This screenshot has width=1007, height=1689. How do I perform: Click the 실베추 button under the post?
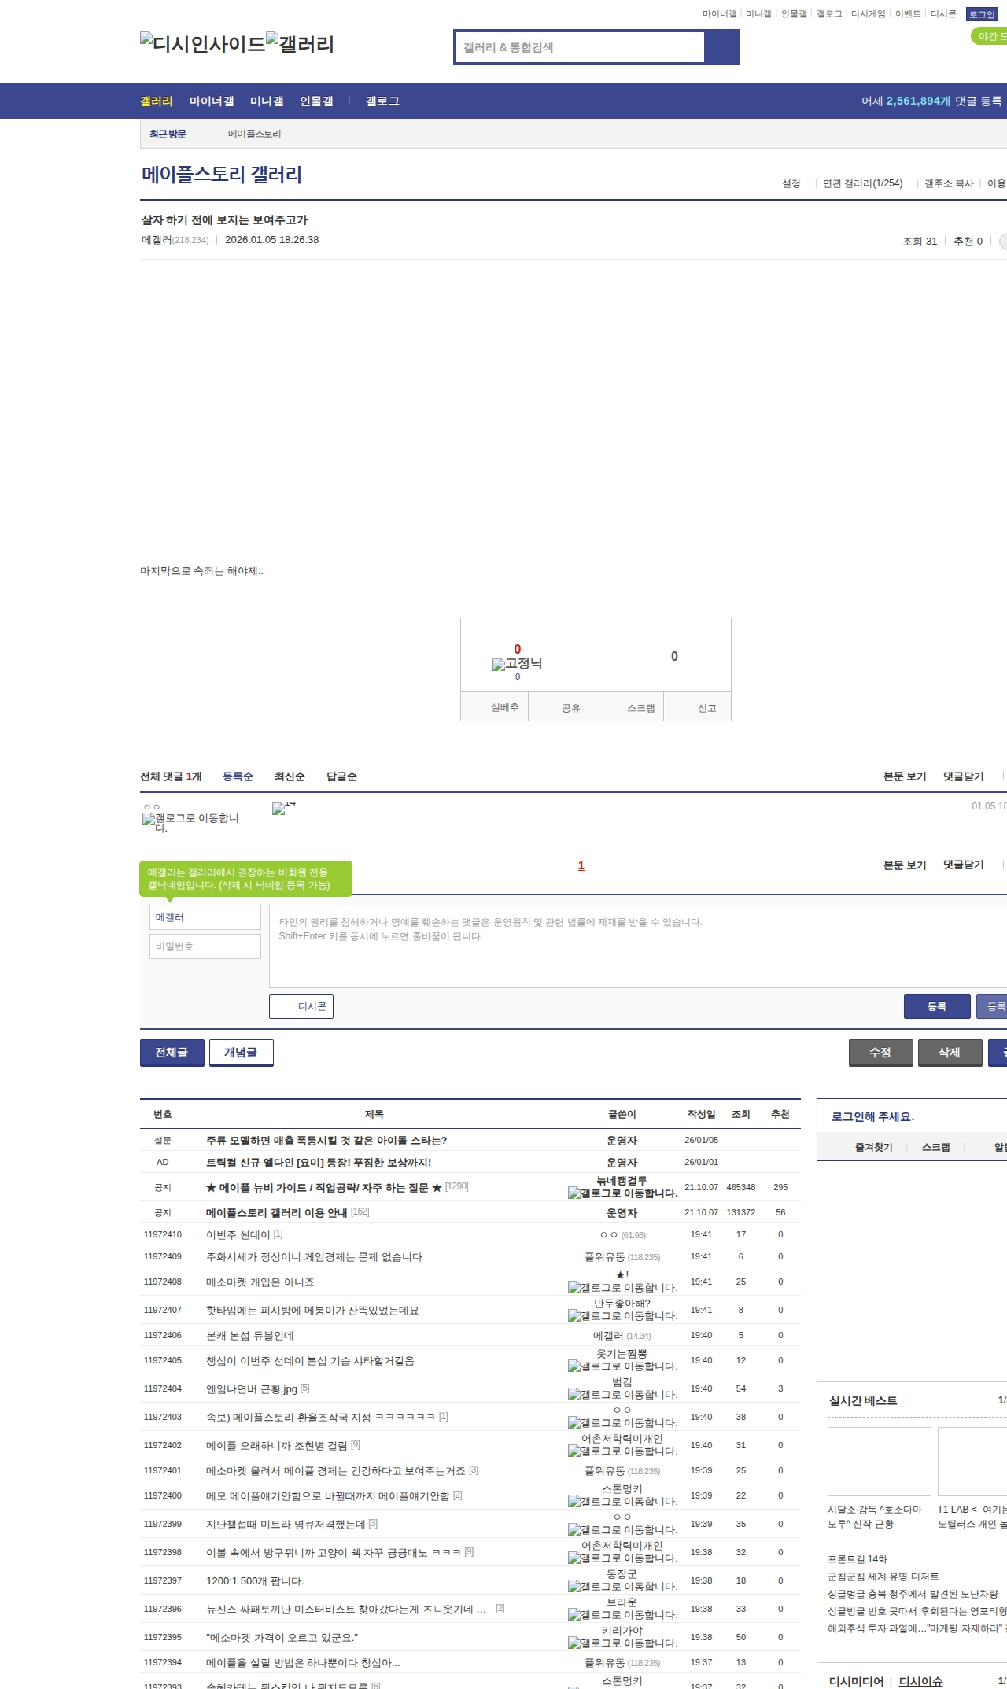click(x=495, y=707)
